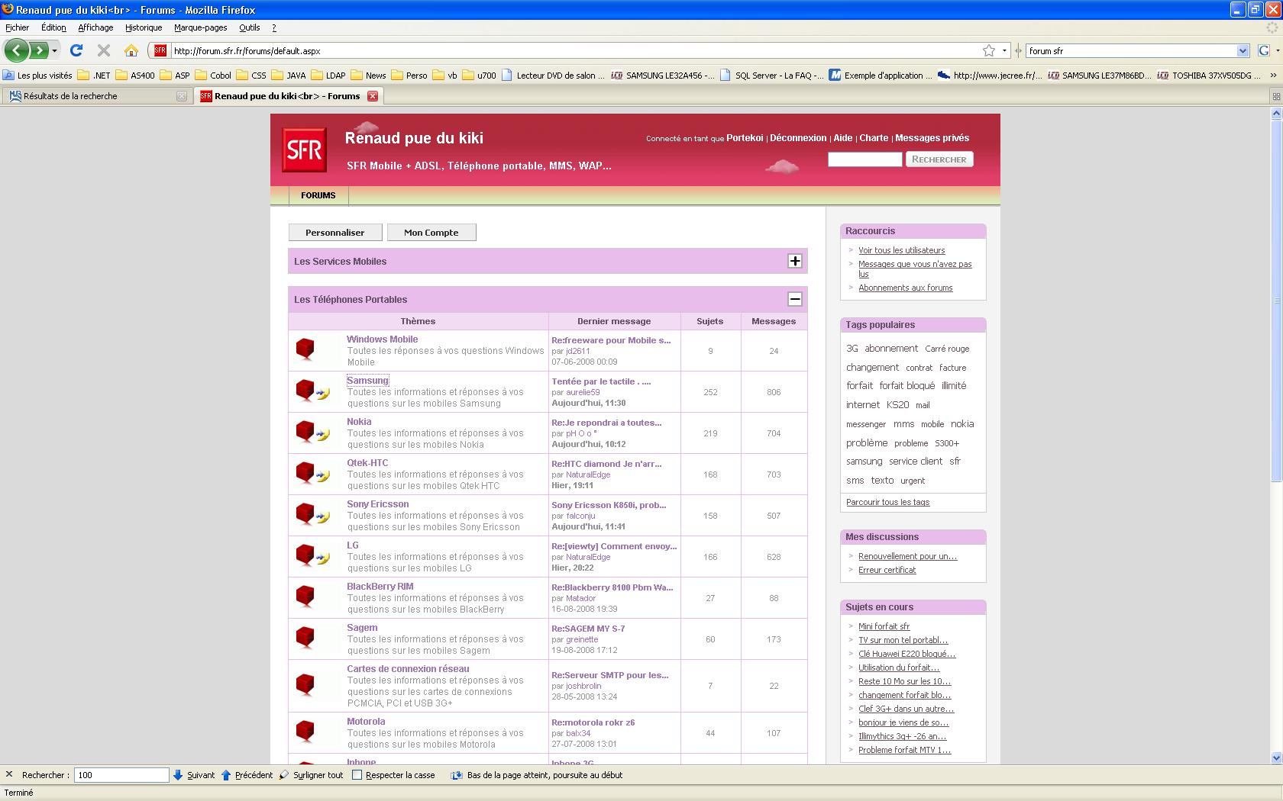Click the red cube icon for Cartes de connexion réseau

(x=305, y=684)
